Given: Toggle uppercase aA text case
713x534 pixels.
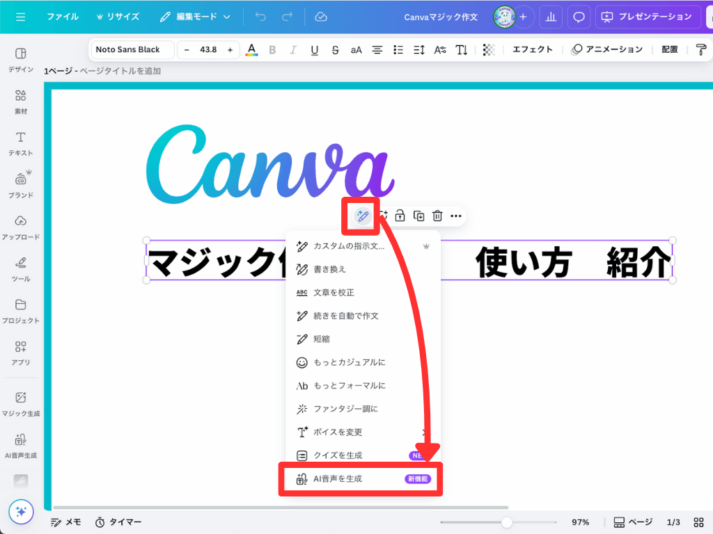Looking at the screenshot, I should [x=356, y=49].
